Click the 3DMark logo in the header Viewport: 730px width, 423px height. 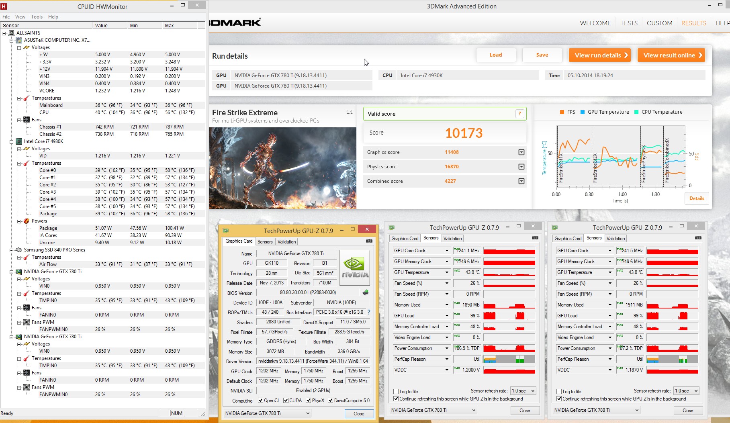235,22
